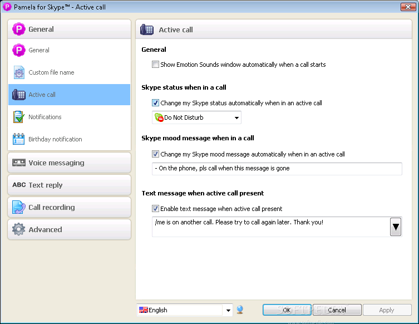Close the Pamela for Skype window
Screen dimensions: 419x324
pyautogui.click(x=408, y=7)
